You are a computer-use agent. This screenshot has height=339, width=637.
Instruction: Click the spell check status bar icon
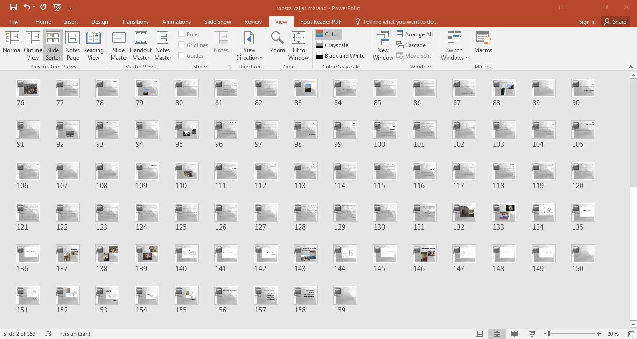[48, 333]
